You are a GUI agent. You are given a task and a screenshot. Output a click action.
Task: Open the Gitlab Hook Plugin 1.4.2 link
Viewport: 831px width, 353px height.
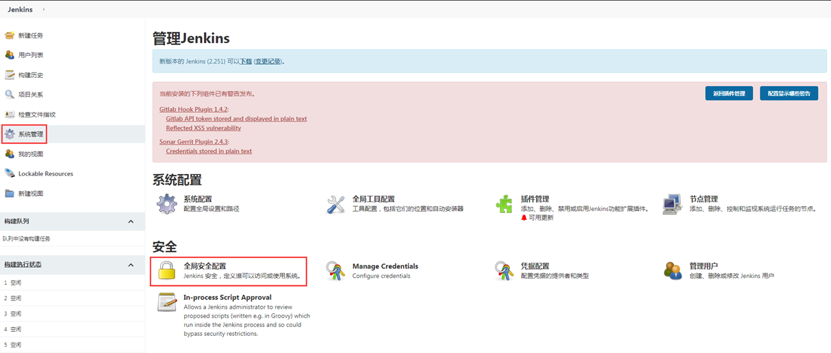point(193,109)
